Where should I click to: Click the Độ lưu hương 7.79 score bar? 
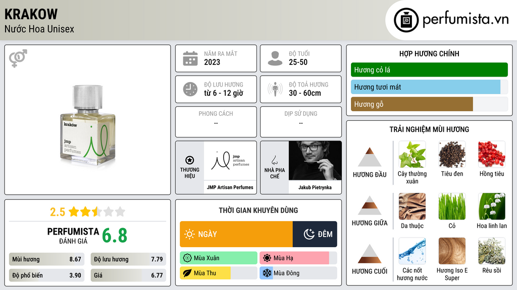(128, 259)
